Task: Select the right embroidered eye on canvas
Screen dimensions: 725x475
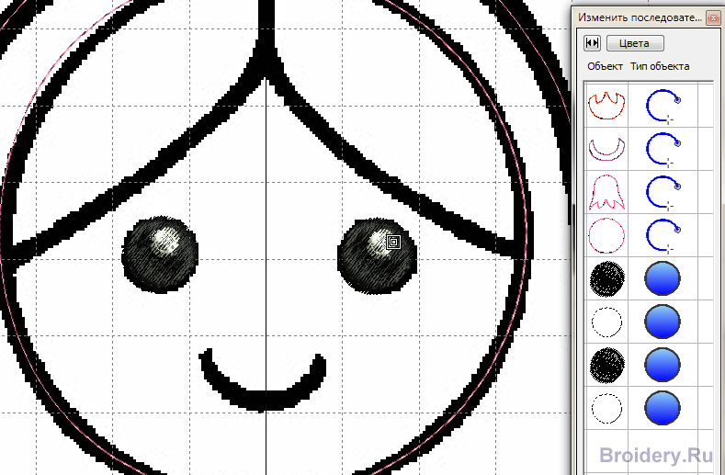Action: click(x=378, y=256)
